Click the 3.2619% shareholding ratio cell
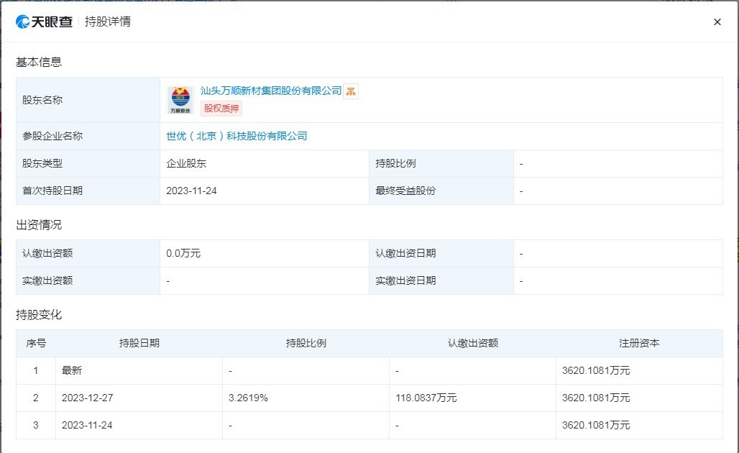Viewport: 739px width, 453px height. [248, 398]
